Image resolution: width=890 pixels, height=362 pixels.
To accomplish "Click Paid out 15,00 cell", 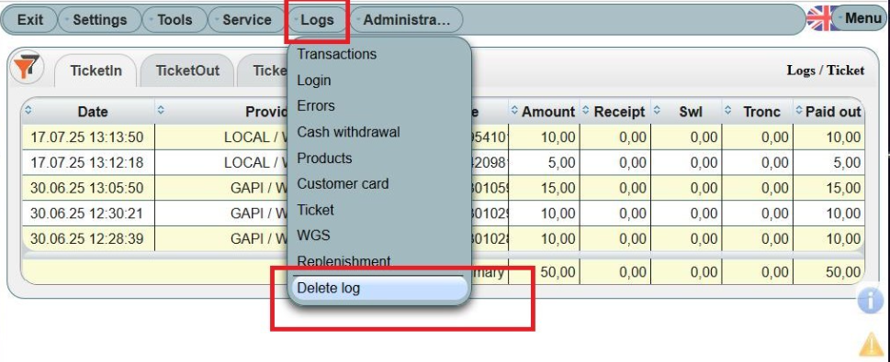I will click(x=828, y=188).
